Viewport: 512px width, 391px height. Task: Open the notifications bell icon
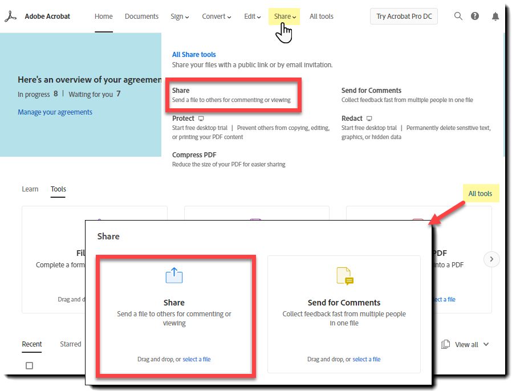495,17
